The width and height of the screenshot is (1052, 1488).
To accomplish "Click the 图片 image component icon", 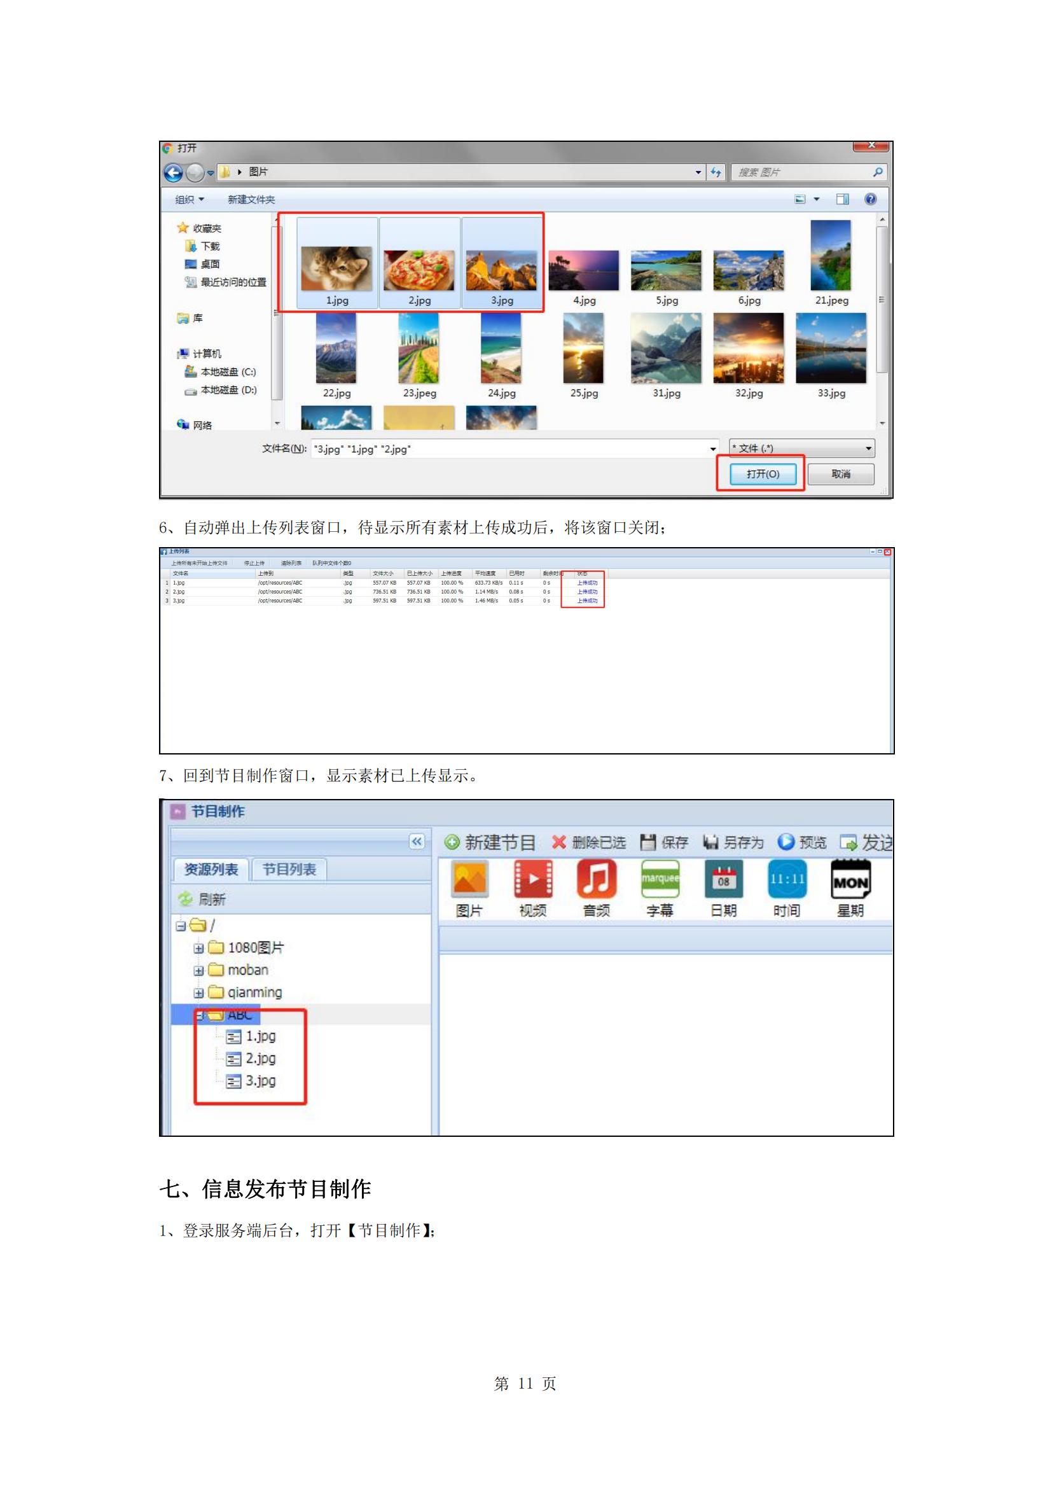I will point(469,880).
